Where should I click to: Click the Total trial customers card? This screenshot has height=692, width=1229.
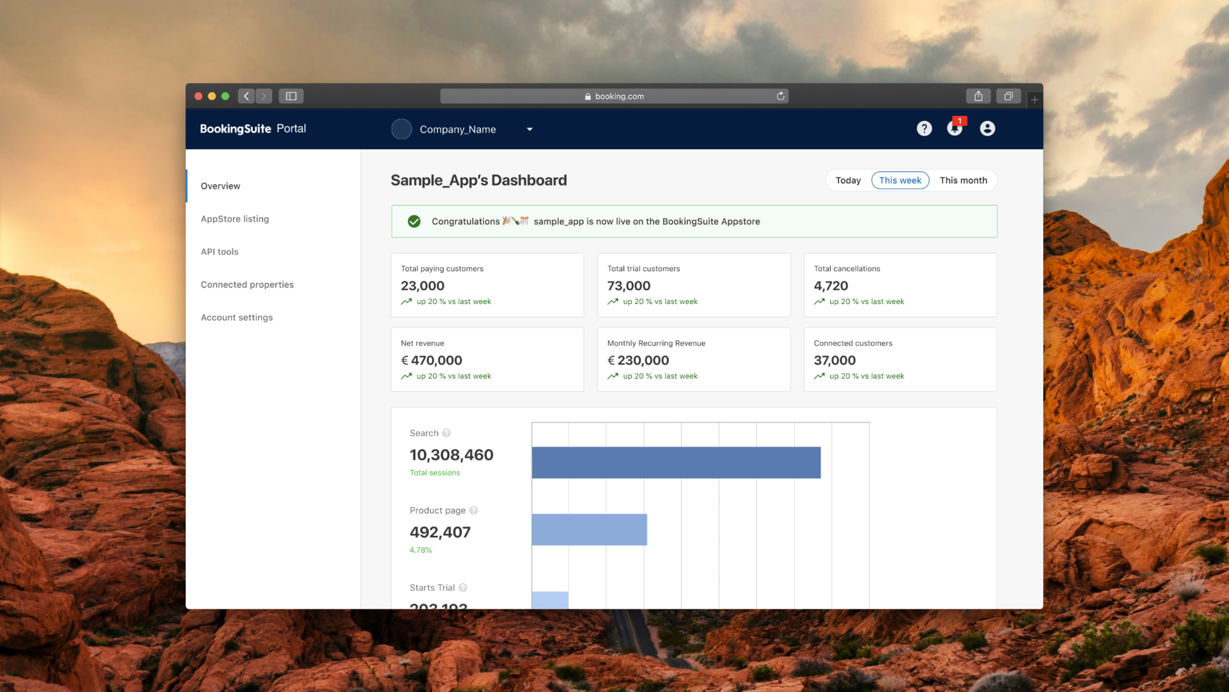(694, 285)
